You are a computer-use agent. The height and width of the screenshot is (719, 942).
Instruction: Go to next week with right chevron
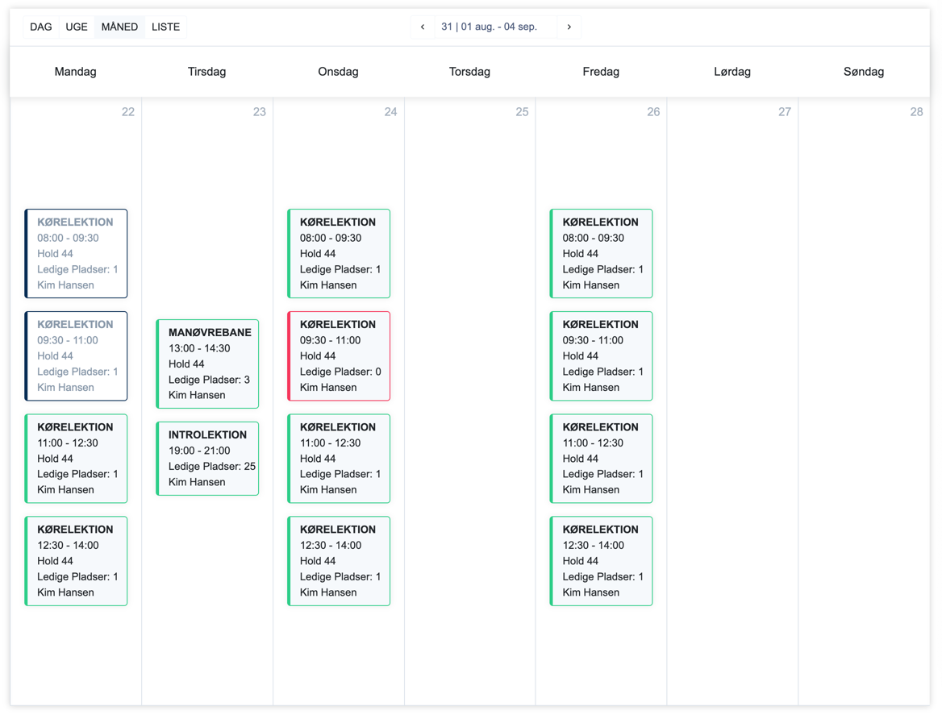[569, 27]
